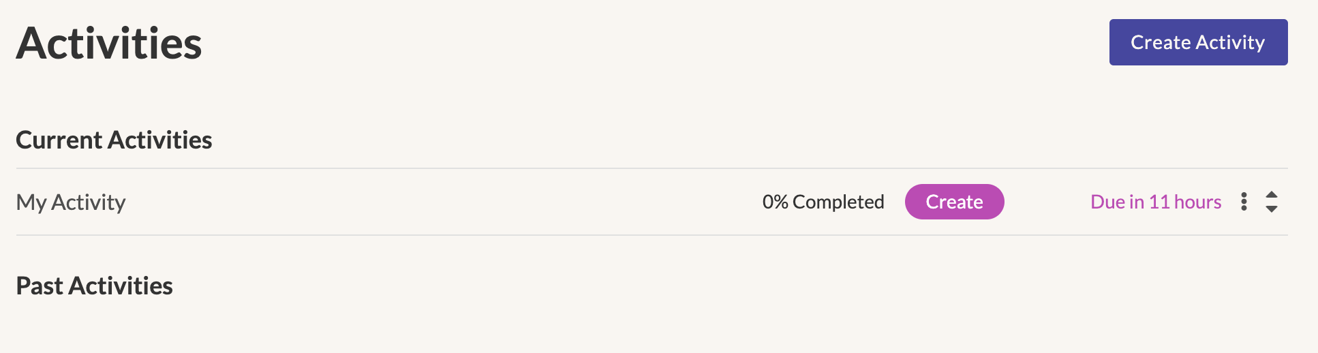Image resolution: width=1318 pixels, height=353 pixels.
Task: Click the "Due in 11 hours" label
Action: 1156,202
